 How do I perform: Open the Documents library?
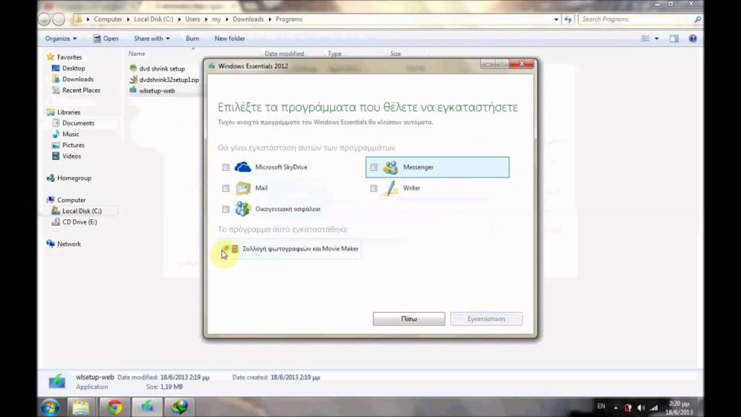pos(78,123)
